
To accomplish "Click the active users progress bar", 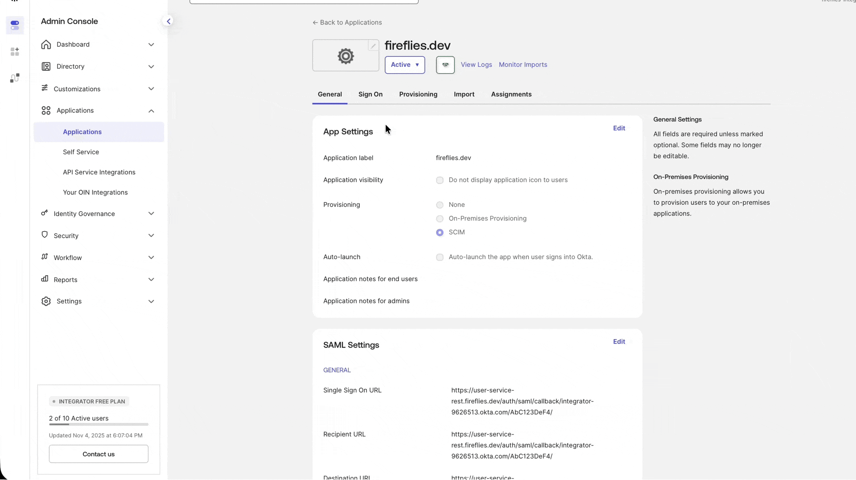I will pyautogui.click(x=99, y=425).
